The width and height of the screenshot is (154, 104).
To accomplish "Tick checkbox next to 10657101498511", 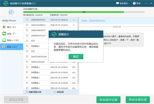I will pyautogui.click(x=27, y=25).
